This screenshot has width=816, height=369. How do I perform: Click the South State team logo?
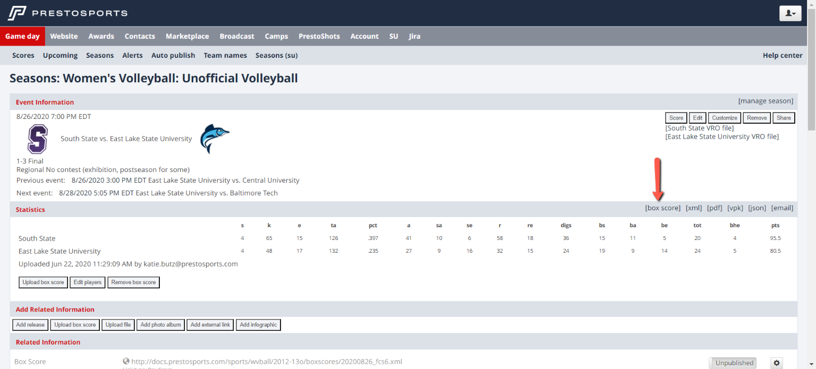pyautogui.click(x=38, y=139)
